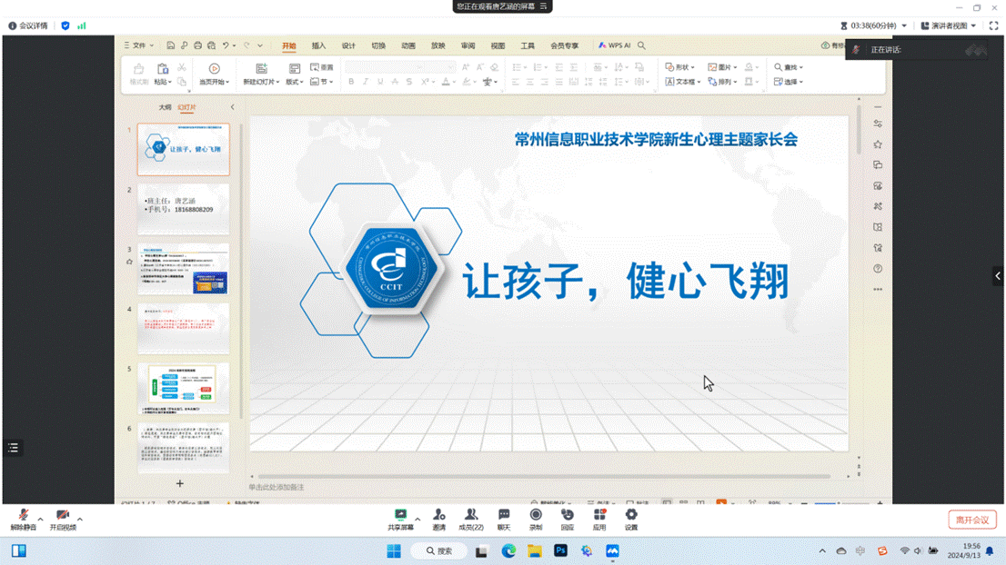This screenshot has width=1006, height=565.
Task: Open the 演讲者视图 view dropdown
Action: [x=949, y=25]
